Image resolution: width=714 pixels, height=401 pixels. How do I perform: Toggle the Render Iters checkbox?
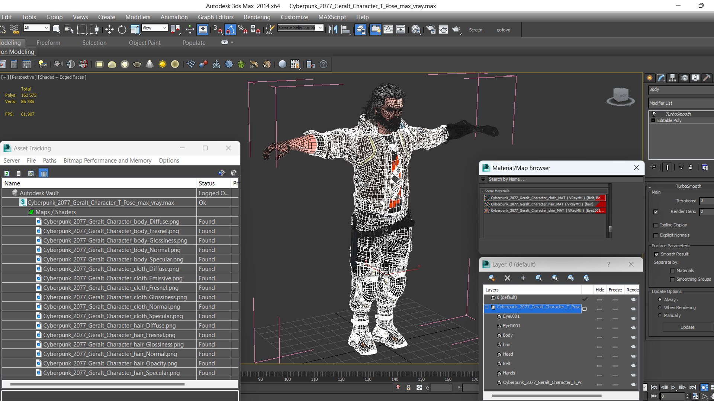pos(656,212)
